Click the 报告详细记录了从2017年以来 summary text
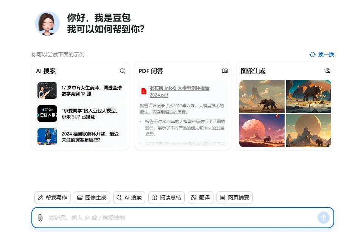 [182, 109]
